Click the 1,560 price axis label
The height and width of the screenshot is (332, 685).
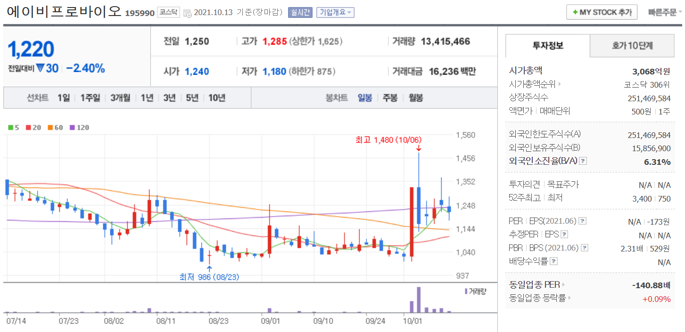pyautogui.click(x=465, y=135)
